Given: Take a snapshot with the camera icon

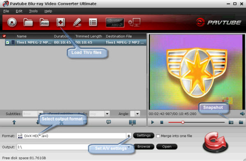Looking at the screenshot, I should click(x=231, y=122).
